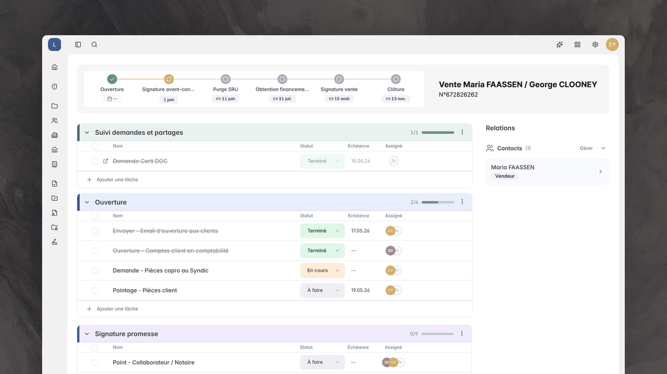This screenshot has height=374, width=667.
Task: Click the Signature promesse progress bar
Action: (x=438, y=333)
